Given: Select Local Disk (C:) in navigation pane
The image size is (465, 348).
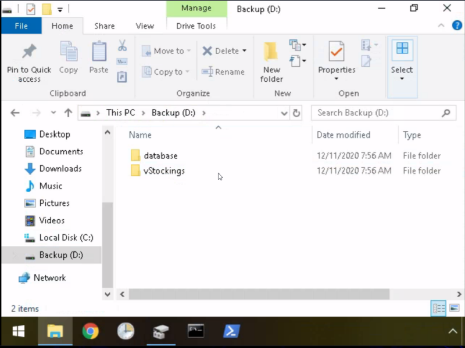Looking at the screenshot, I should (66, 238).
